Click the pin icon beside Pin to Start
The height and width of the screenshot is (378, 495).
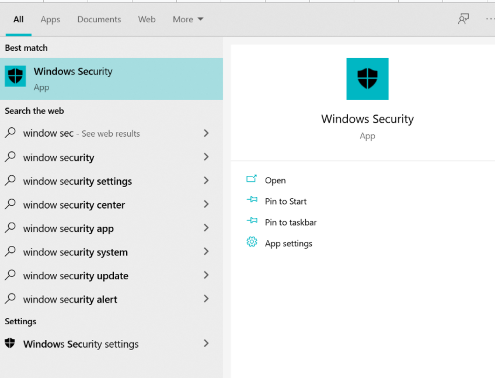point(252,200)
